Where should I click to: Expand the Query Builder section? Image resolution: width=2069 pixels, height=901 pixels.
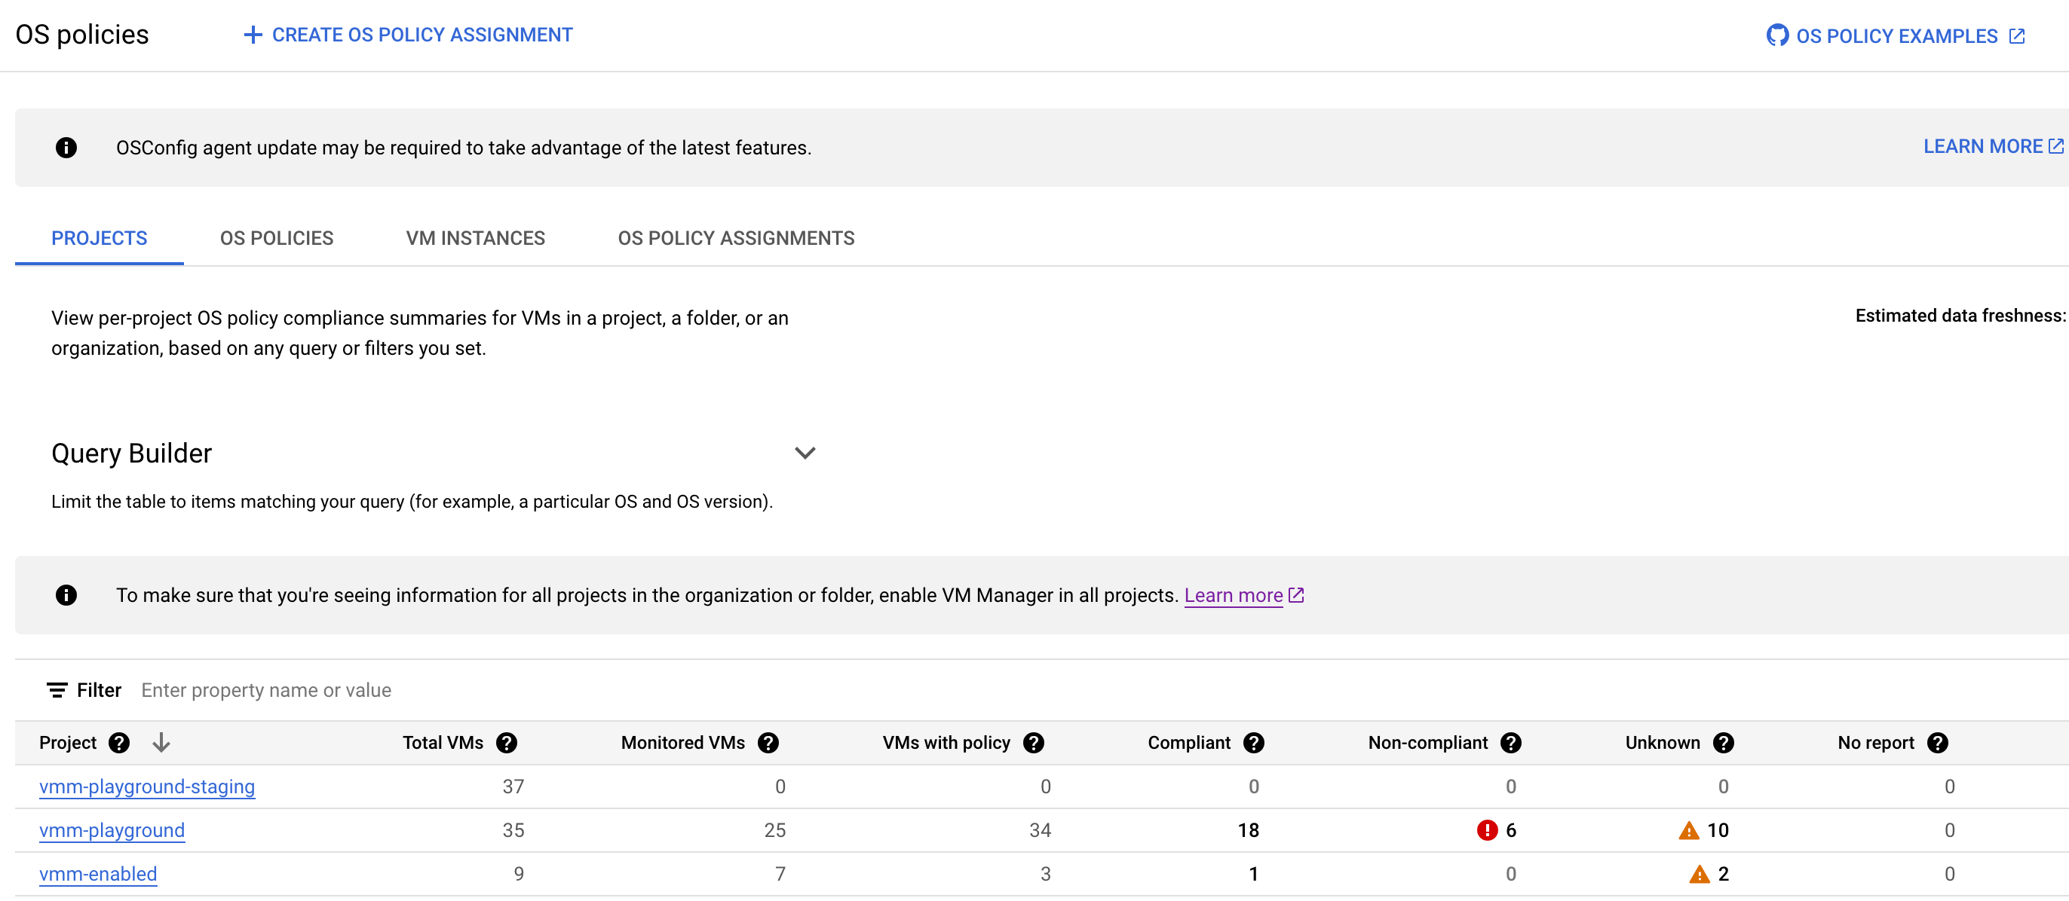click(809, 454)
